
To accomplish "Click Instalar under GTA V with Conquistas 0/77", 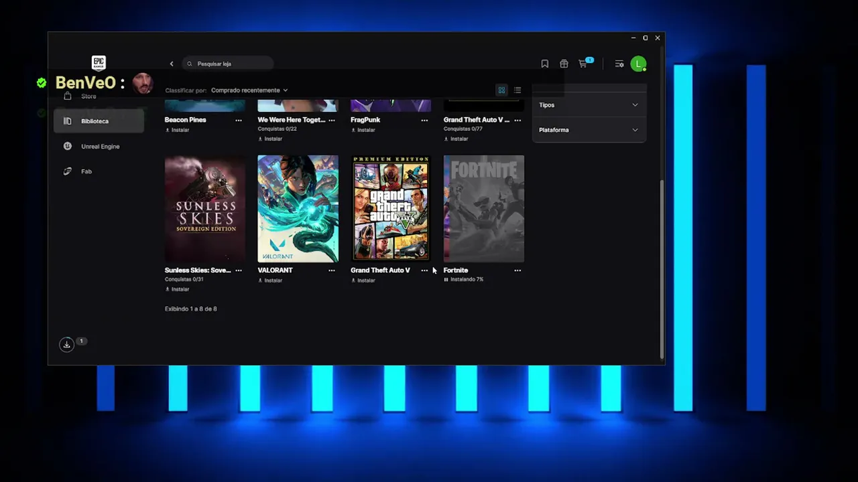I will click(456, 139).
